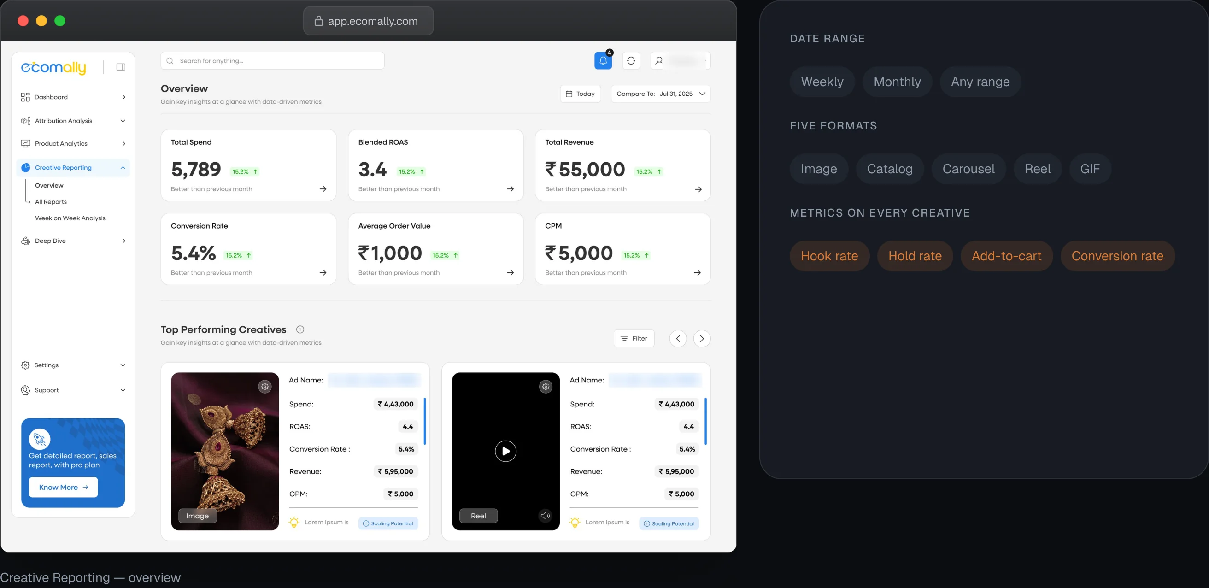
Task: Go to next creatives with right arrow
Action: 702,339
